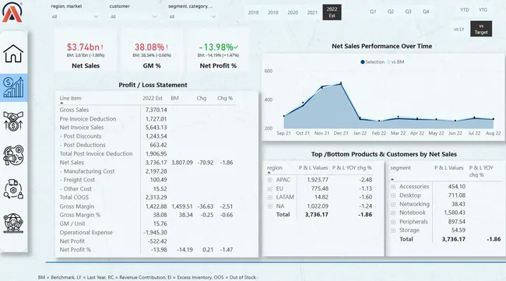This screenshot has width=506, height=281.
Task: Open the Supply Chain truck icon
Action: point(13,188)
